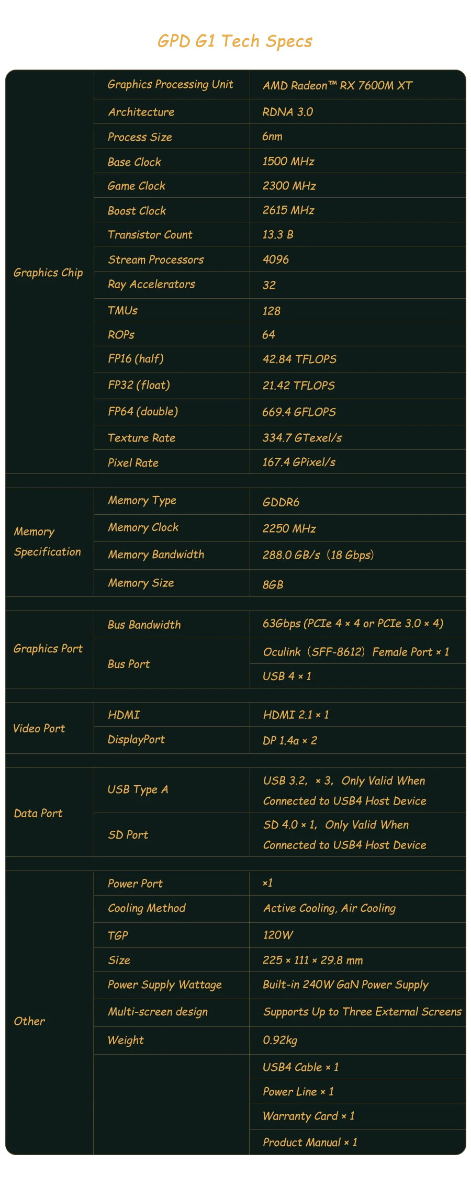Click the 2615 MHz value
The width and height of the screenshot is (471, 1187).
click(x=288, y=210)
